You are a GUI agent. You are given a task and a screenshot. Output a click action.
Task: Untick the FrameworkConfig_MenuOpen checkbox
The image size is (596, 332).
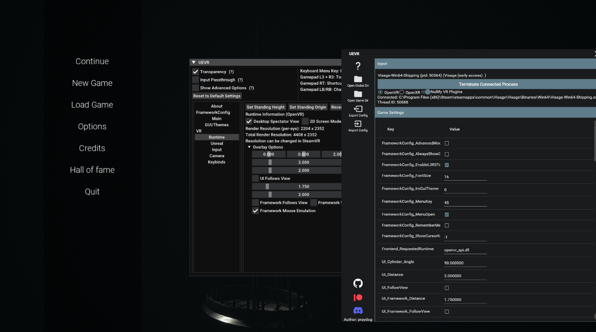[x=447, y=215]
